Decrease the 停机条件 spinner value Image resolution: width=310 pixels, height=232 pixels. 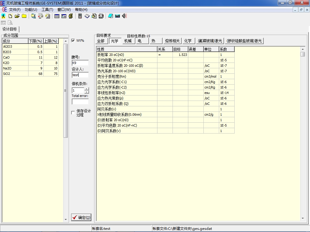[87, 92]
